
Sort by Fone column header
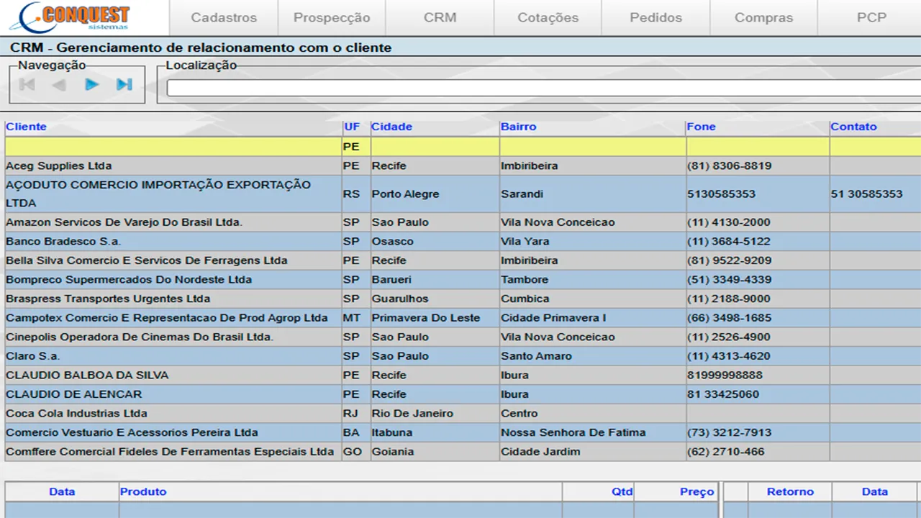pos(702,127)
